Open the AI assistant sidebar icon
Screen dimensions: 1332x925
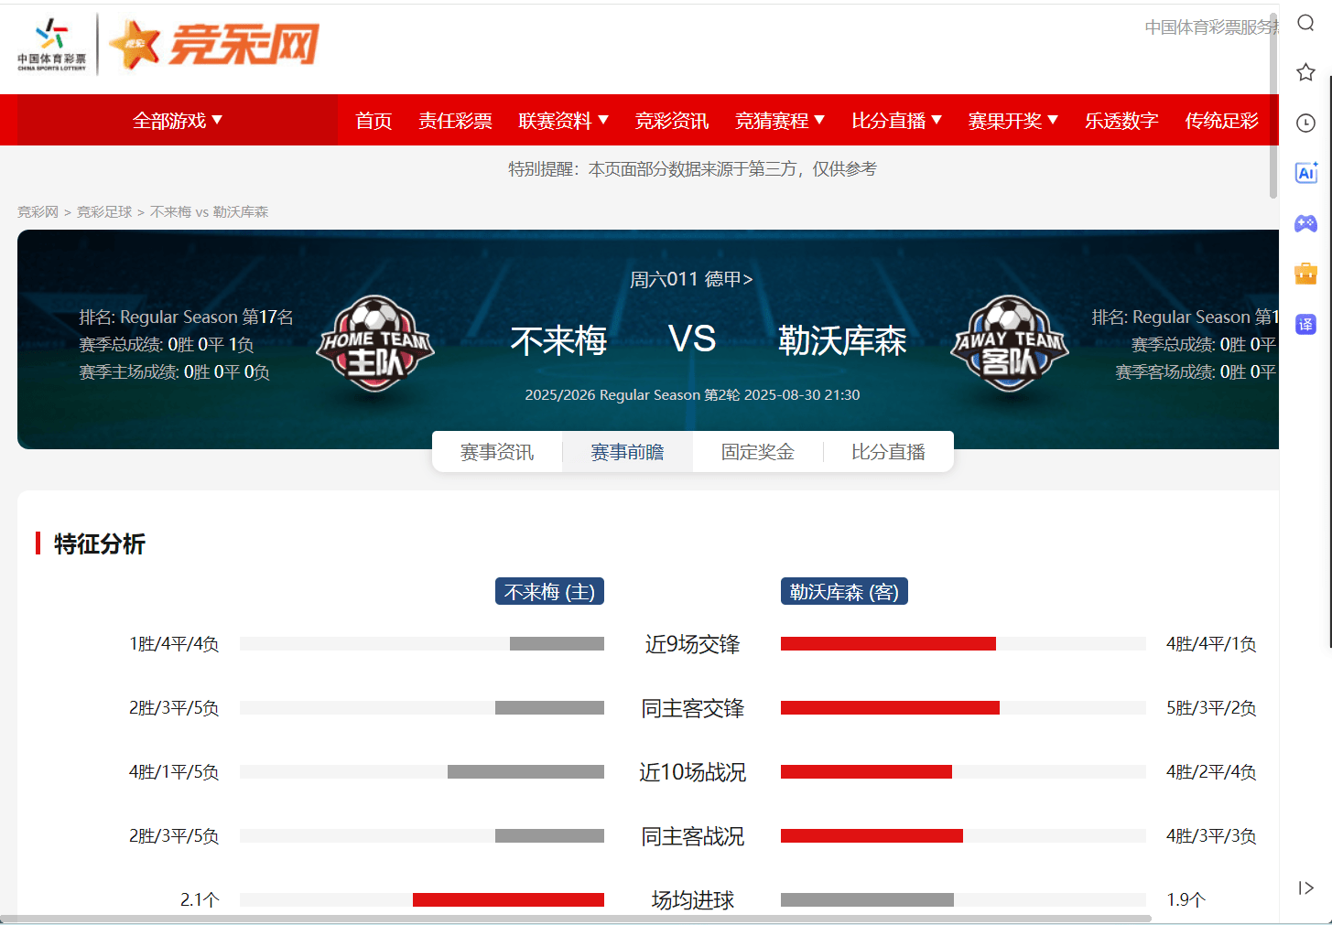pos(1306,173)
